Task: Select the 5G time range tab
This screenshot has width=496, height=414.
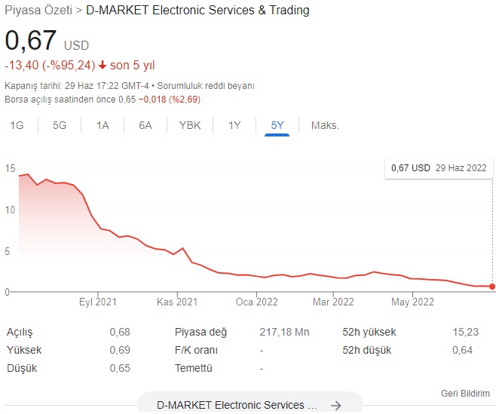Action: (x=60, y=125)
